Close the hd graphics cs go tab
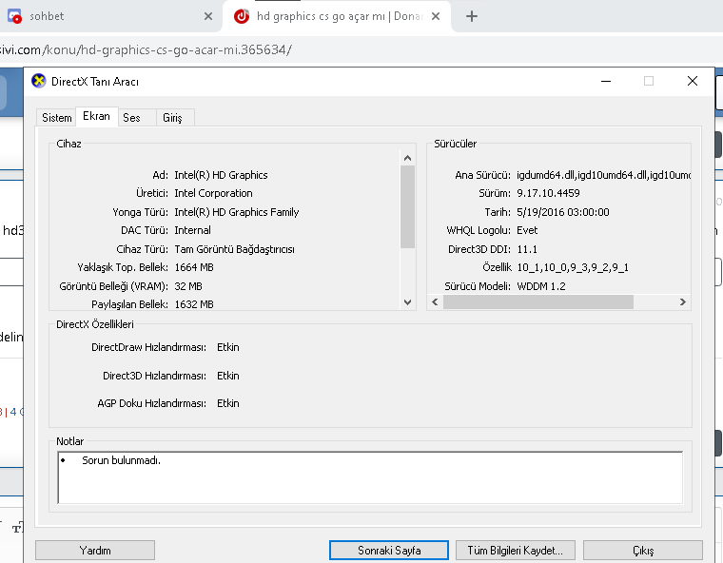Image resolution: width=723 pixels, height=563 pixels. tap(436, 16)
